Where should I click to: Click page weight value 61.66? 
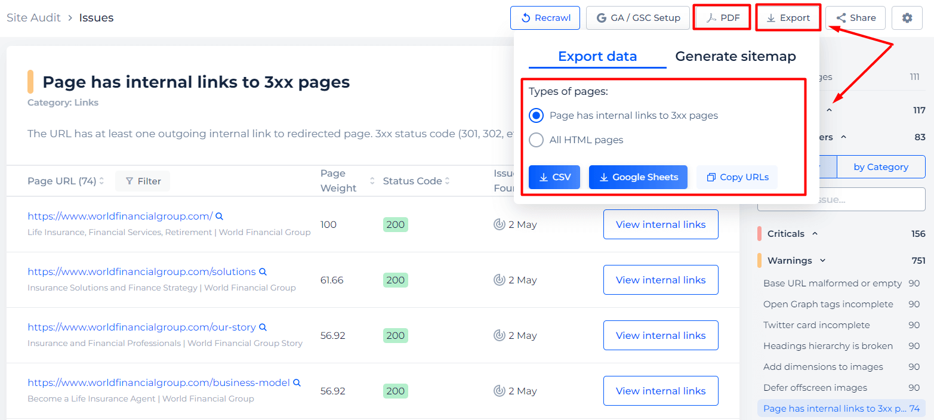tap(332, 280)
